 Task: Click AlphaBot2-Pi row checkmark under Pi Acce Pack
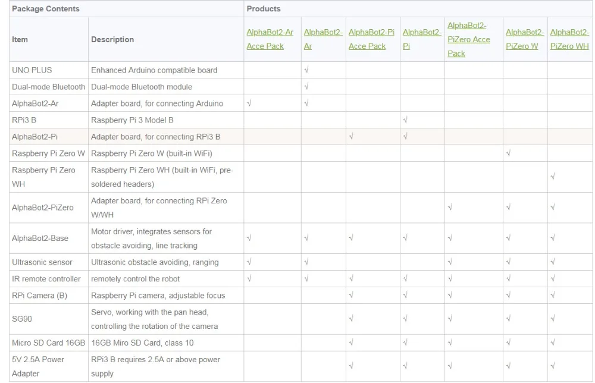[x=351, y=137]
